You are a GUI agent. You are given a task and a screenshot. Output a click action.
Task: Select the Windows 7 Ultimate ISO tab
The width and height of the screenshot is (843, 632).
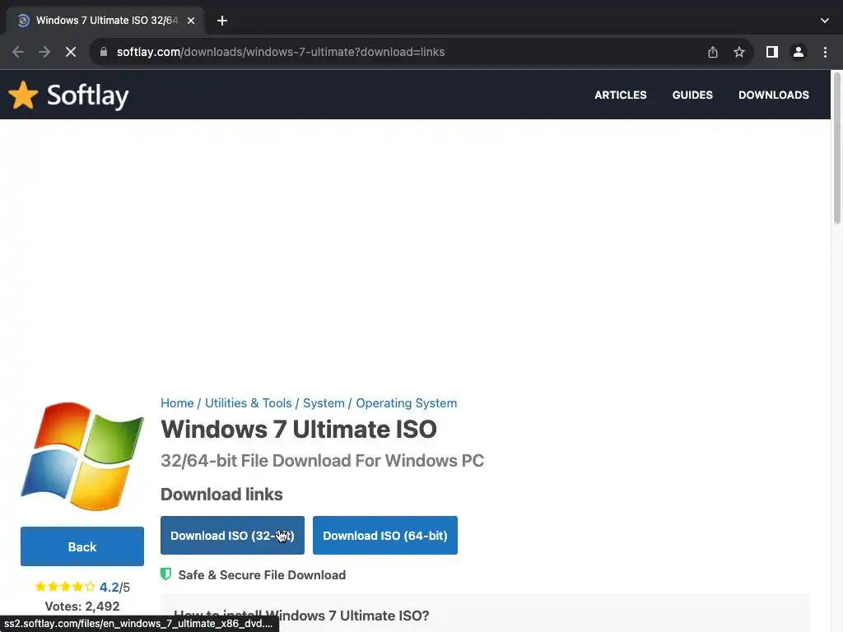(106, 21)
